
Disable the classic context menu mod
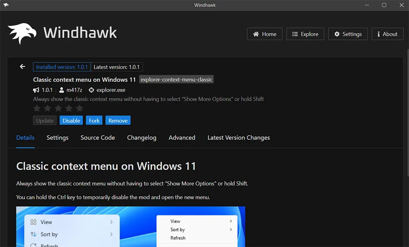click(71, 120)
